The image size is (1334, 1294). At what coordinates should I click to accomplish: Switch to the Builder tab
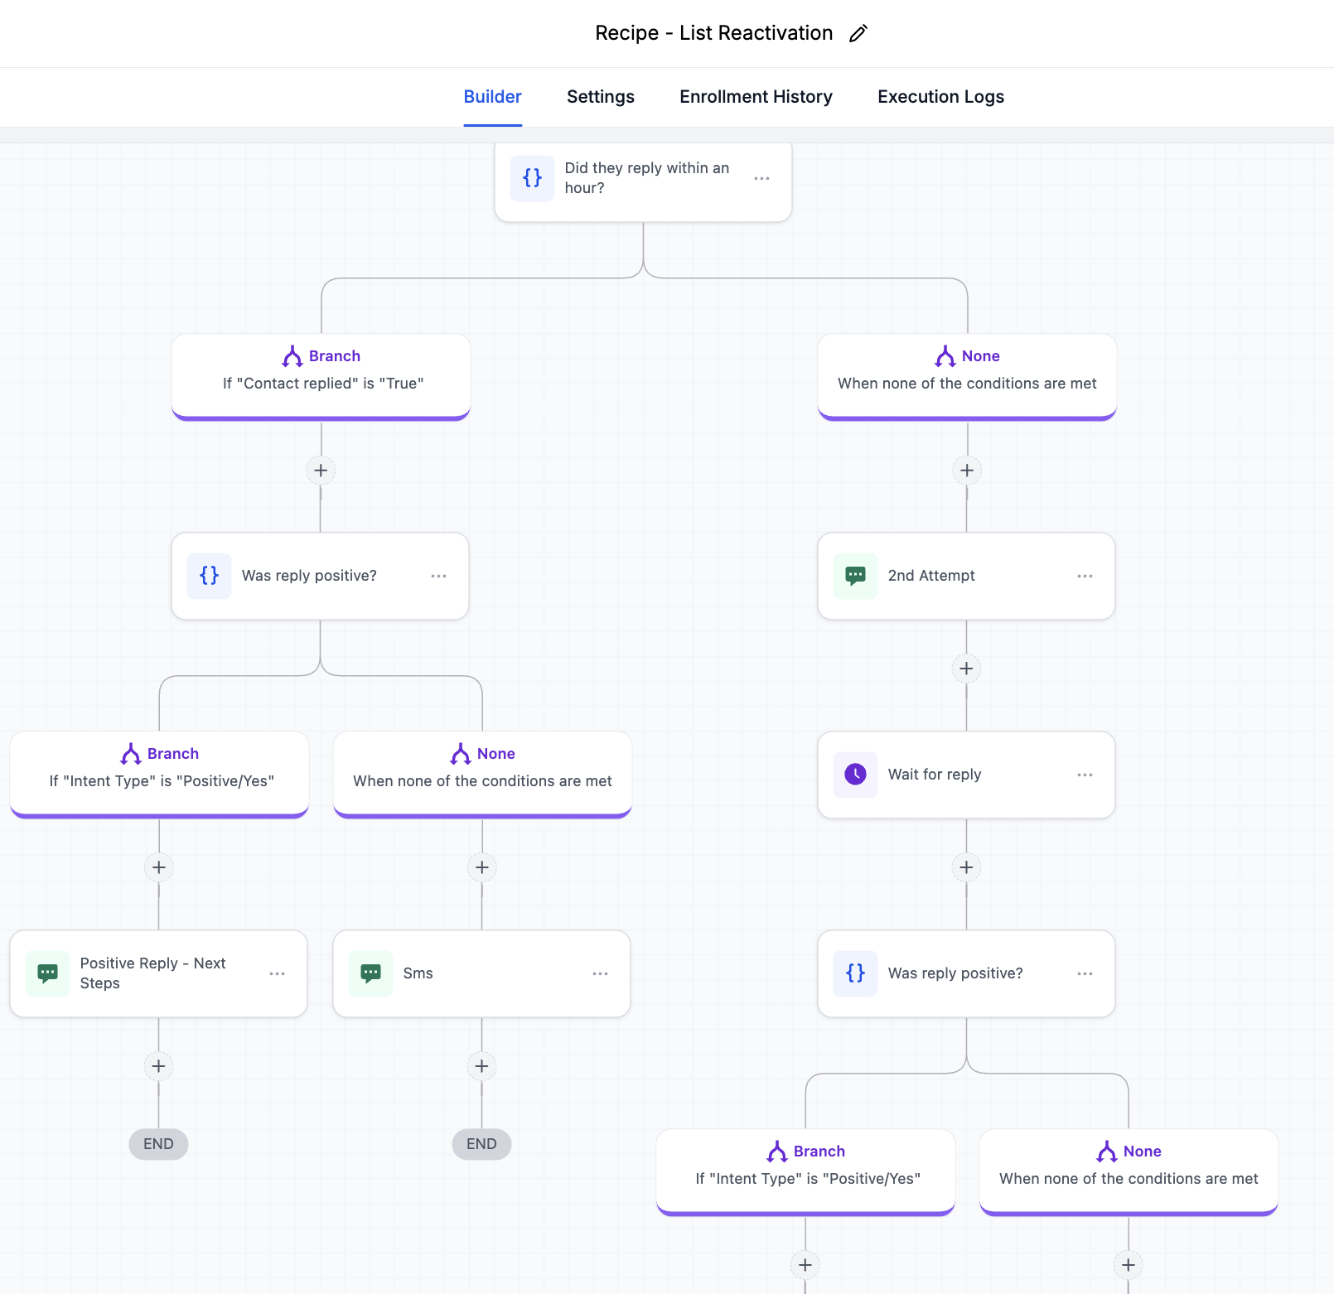click(x=492, y=97)
